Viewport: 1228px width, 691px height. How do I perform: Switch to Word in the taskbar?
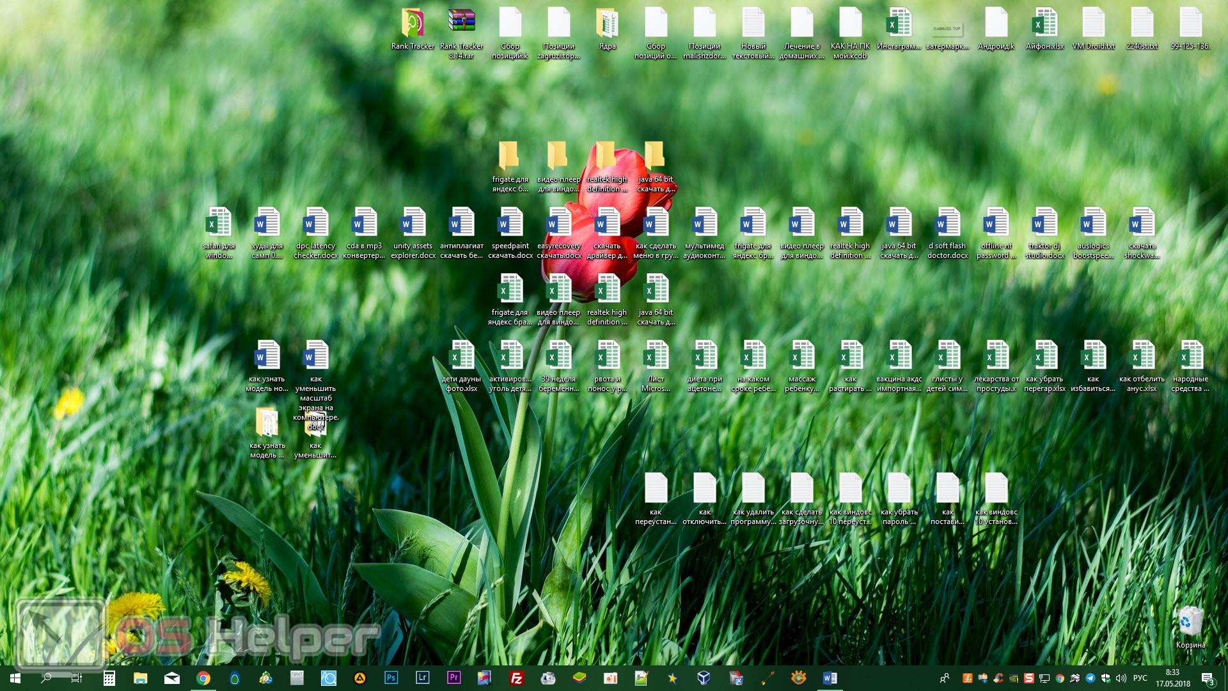click(830, 678)
